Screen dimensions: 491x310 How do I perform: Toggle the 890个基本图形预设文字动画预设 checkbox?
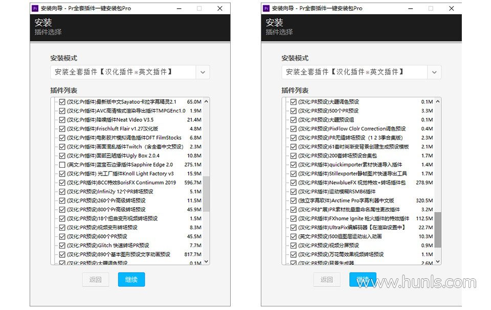(62, 255)
